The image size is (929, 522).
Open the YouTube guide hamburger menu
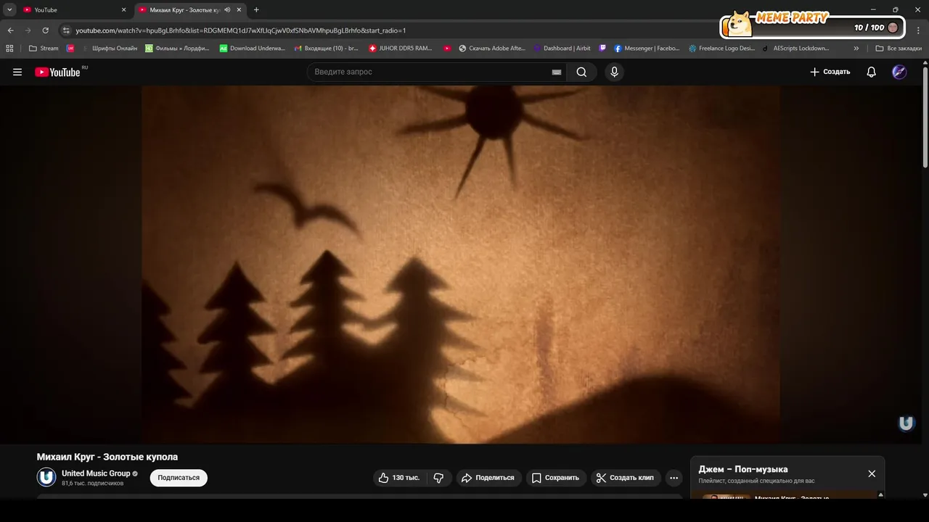17,72
